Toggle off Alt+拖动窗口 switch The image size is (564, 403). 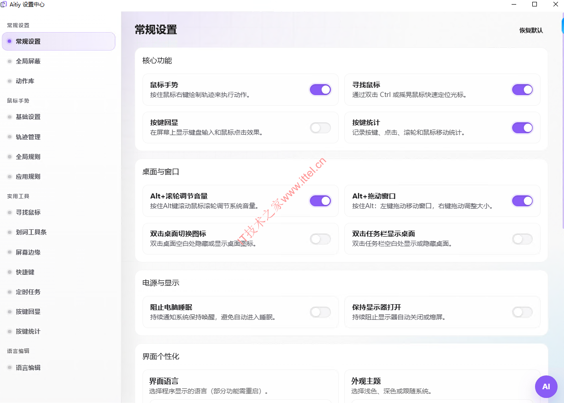coord(523,201)
